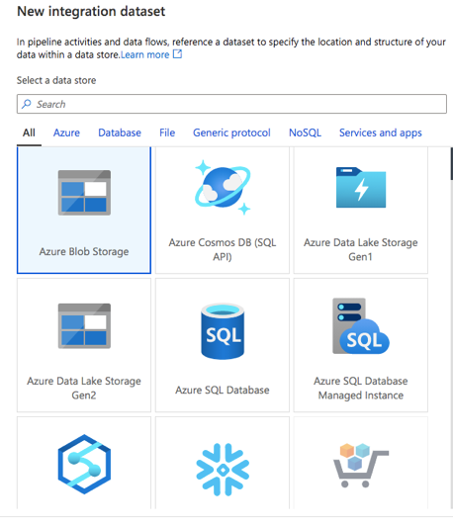This screenshot has height=527, width=453.
Task: Click the Azure Data Lake Storage Gen2 label
Action: (x=84, y=388)
